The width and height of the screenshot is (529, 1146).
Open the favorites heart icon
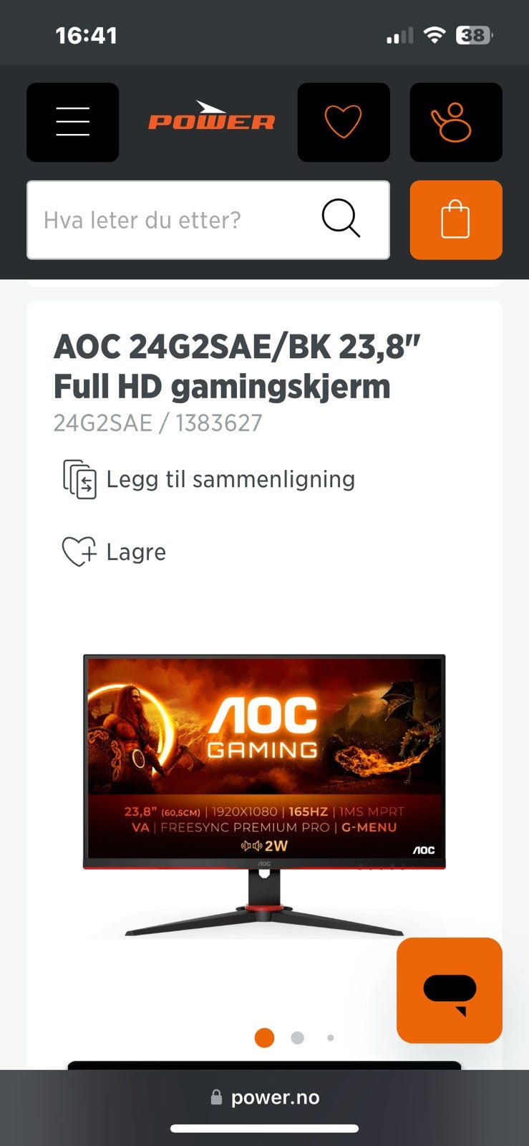tap(344, 122)
